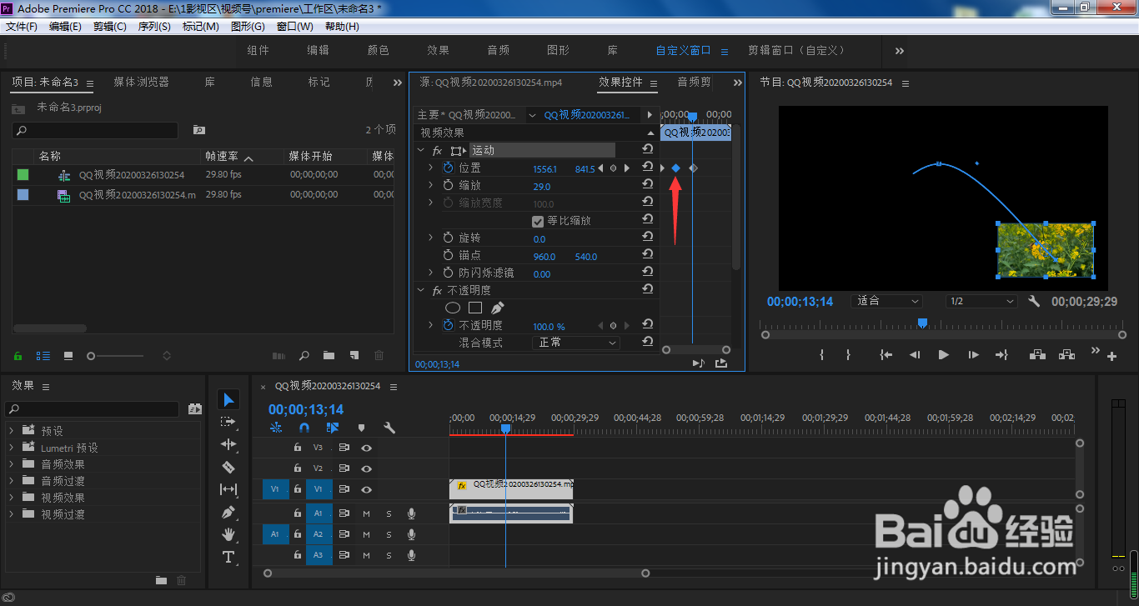Select the Selection tool arrow
1139x606 pixels.
tap(229, 400)
